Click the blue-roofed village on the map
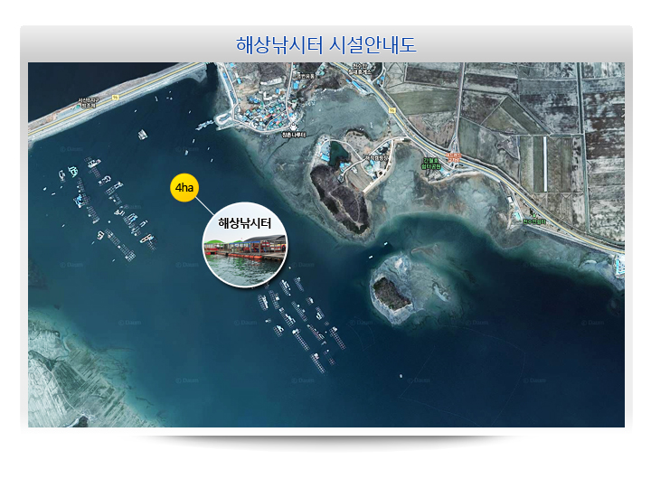 (262, 101)
